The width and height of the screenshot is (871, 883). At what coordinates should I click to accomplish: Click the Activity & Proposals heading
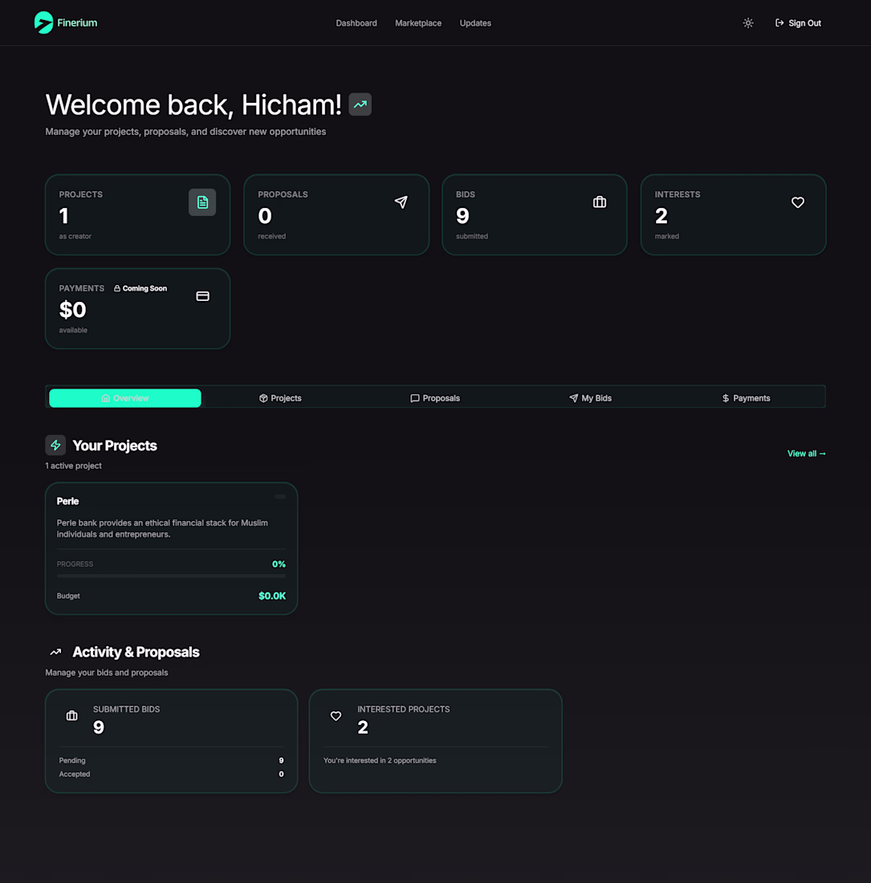[136, 652]
